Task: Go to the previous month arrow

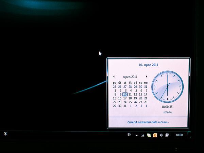Action: click(114, 76)
